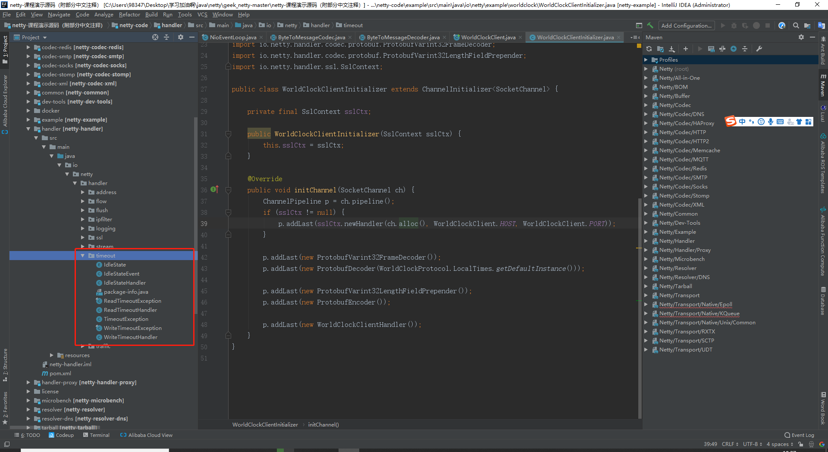
Task: Expand the ssl folder
Action: (83, 238)
